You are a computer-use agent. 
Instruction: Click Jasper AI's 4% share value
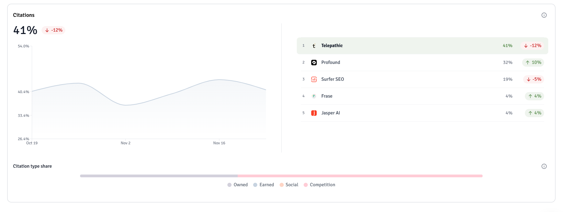[x=509, y=113]
